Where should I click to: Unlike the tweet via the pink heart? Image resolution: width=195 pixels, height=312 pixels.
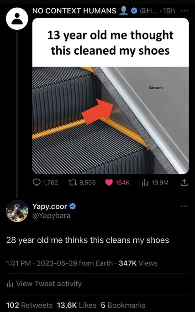coord(109,183)
